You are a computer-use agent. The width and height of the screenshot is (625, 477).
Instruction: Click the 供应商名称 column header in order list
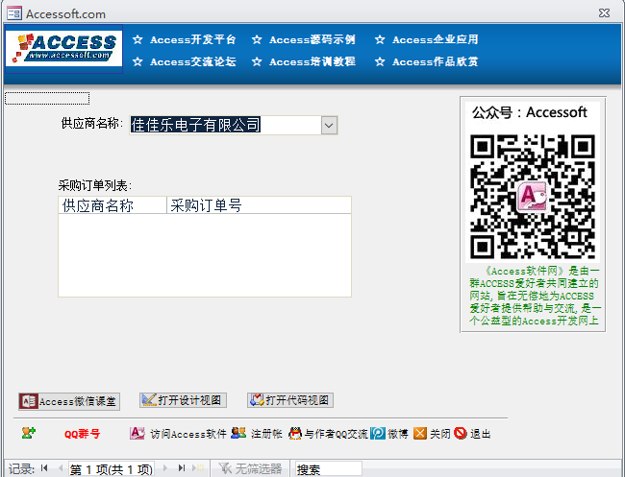click(112, 205)
